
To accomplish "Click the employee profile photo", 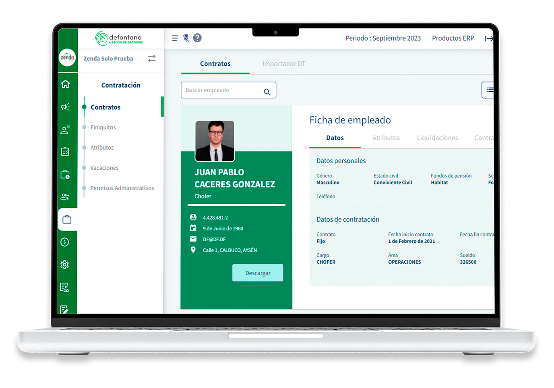I will (x=215, y=141).
